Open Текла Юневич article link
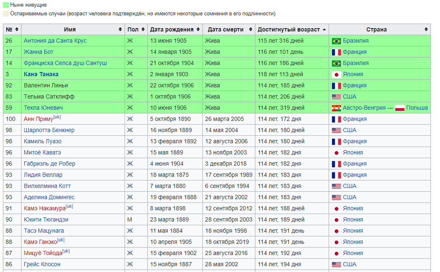Screen dimensions: 440x272 coord(43,108)
